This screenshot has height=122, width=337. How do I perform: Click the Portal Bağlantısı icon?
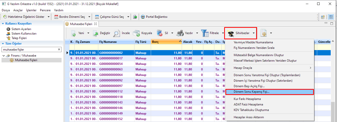click(143, 17)
